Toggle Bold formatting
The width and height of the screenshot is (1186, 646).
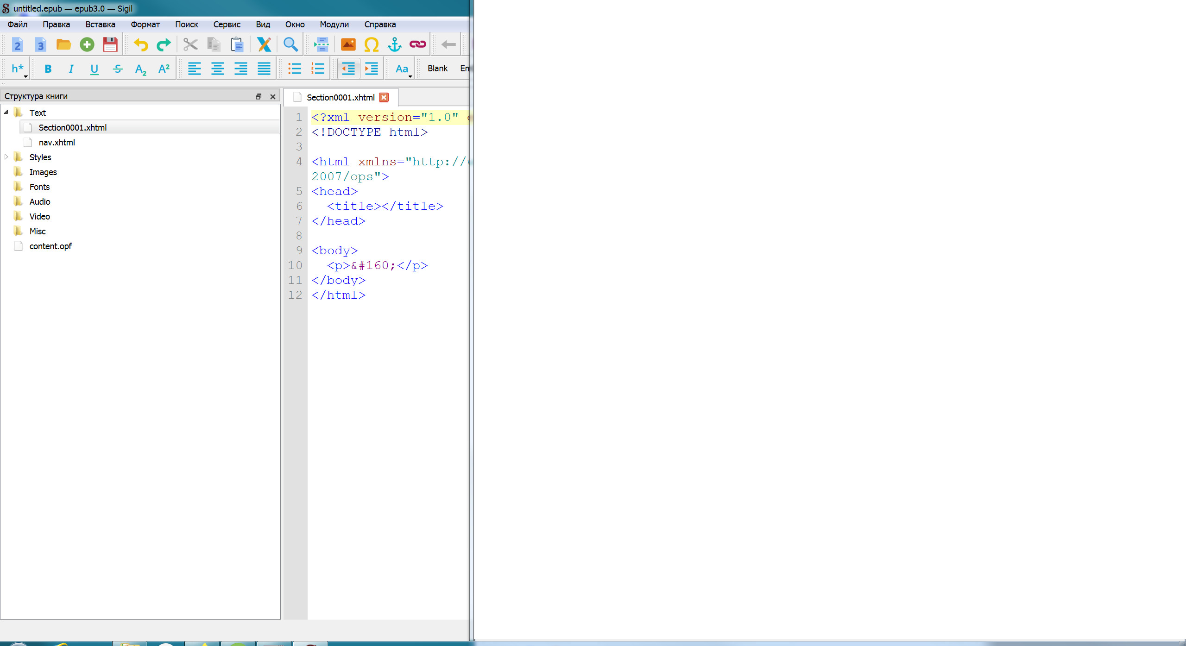[48, 69]
